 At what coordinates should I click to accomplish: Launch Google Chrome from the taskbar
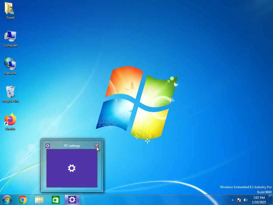tap(23, 200)
